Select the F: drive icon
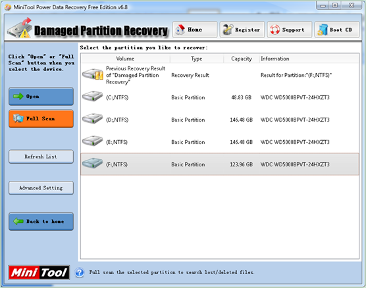This screenshot has height=288, width=366. [x=92, y=163]
